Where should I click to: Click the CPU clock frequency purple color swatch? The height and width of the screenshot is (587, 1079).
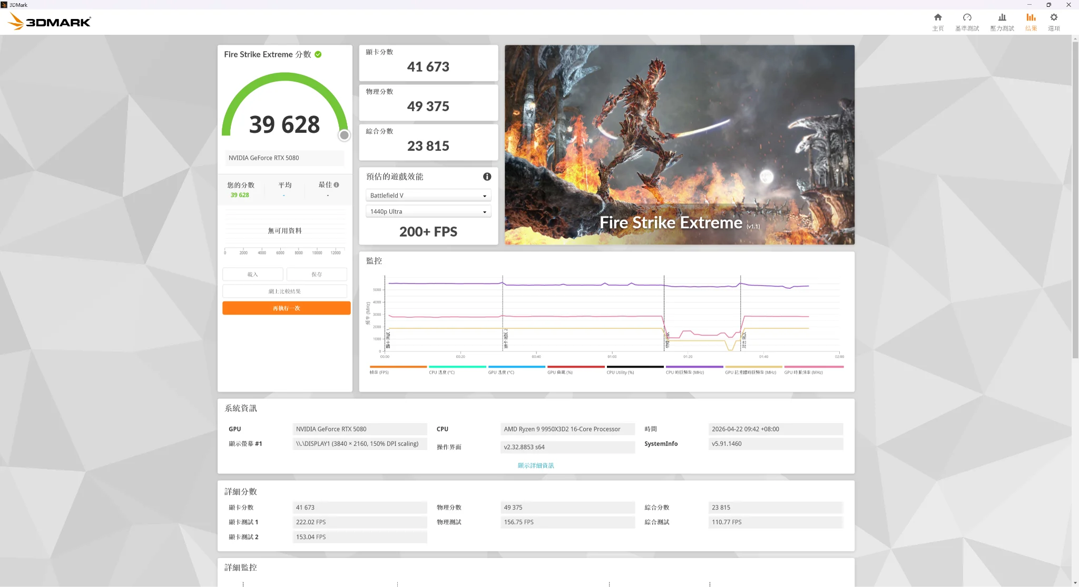point(694,367)
